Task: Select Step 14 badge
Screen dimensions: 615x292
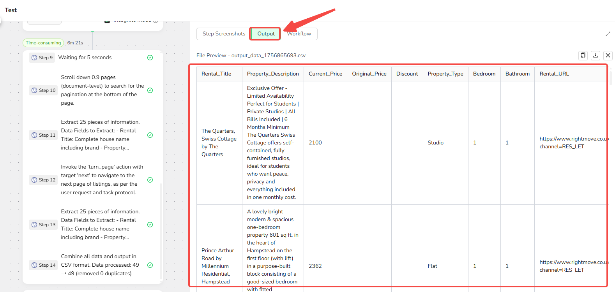Action: (x=43, y=265)
